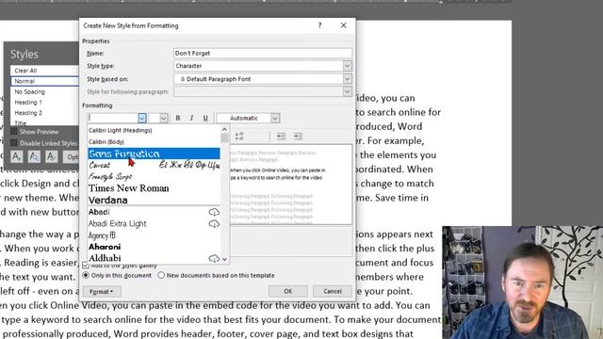
Task: Choose Aharoni font from list
Action: click(154, 247)
